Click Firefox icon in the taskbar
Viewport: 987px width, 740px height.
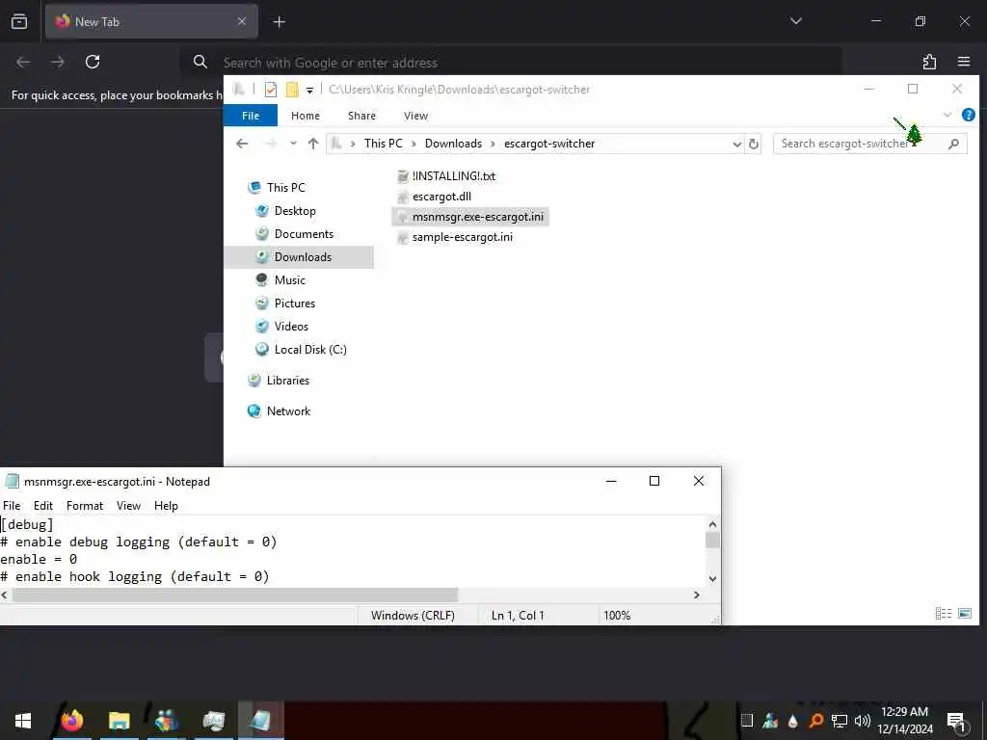coord(72,721)
